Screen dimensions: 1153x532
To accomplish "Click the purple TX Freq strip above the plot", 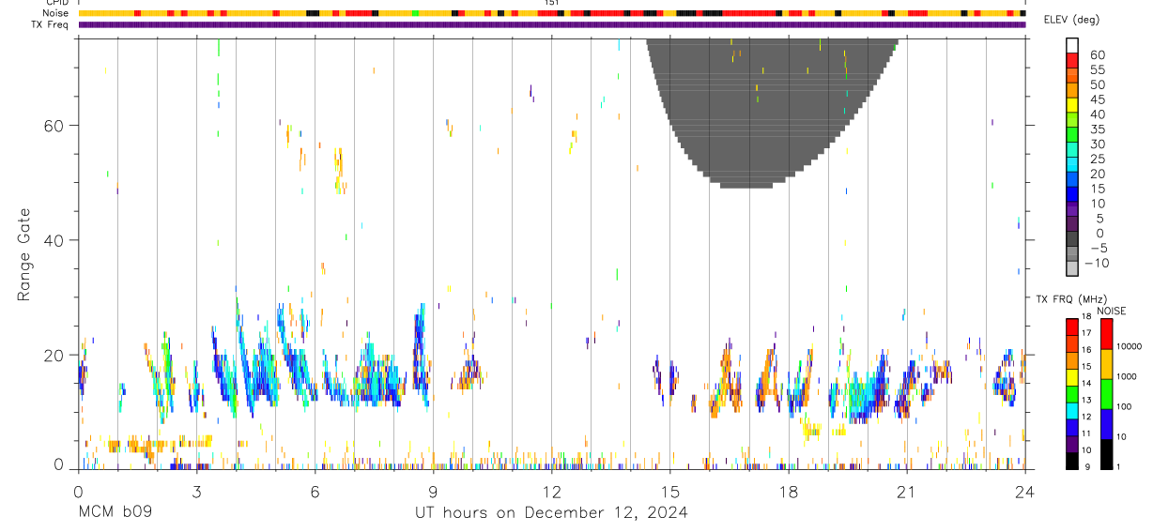I will (x=552, y=24).
